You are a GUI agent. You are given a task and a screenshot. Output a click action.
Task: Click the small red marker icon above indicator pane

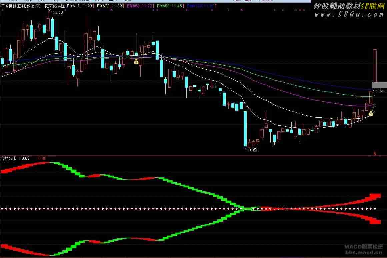point(375,153)
